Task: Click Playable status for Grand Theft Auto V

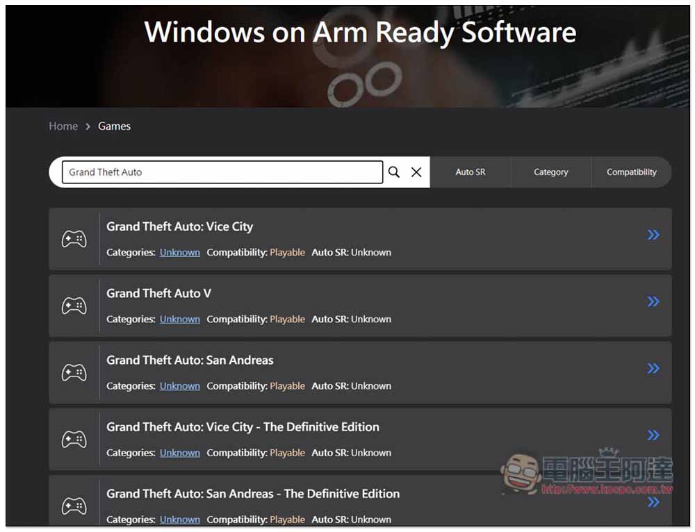Action: coord(287,319)
